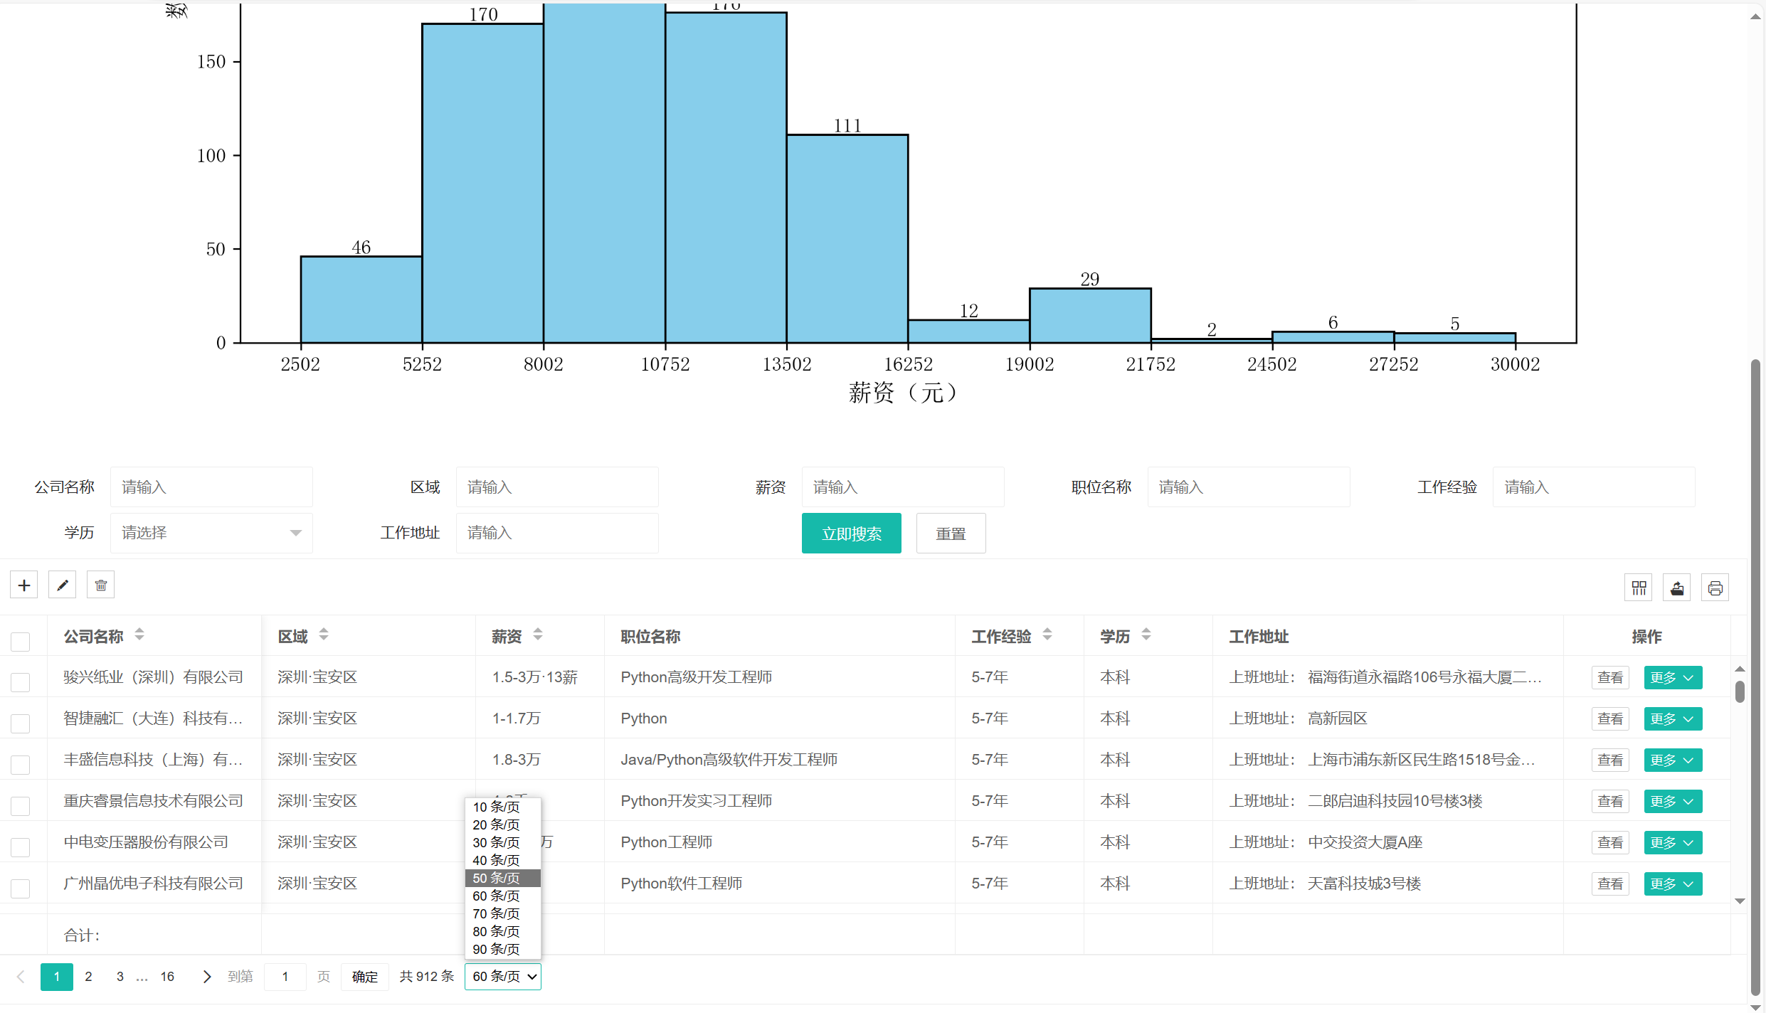
Task: Click the table vertical scrollbar thumb
Action: pyautogui.click(x=1740, y=691)
